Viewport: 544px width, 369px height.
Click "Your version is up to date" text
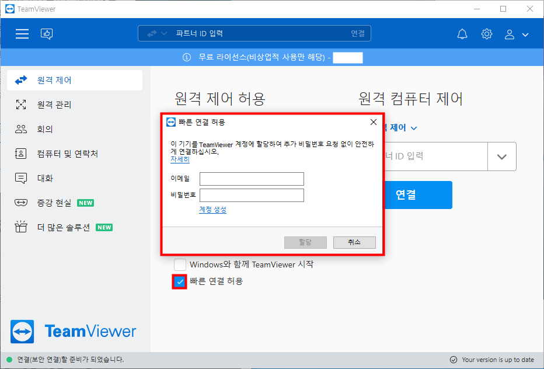coord(498,360)
